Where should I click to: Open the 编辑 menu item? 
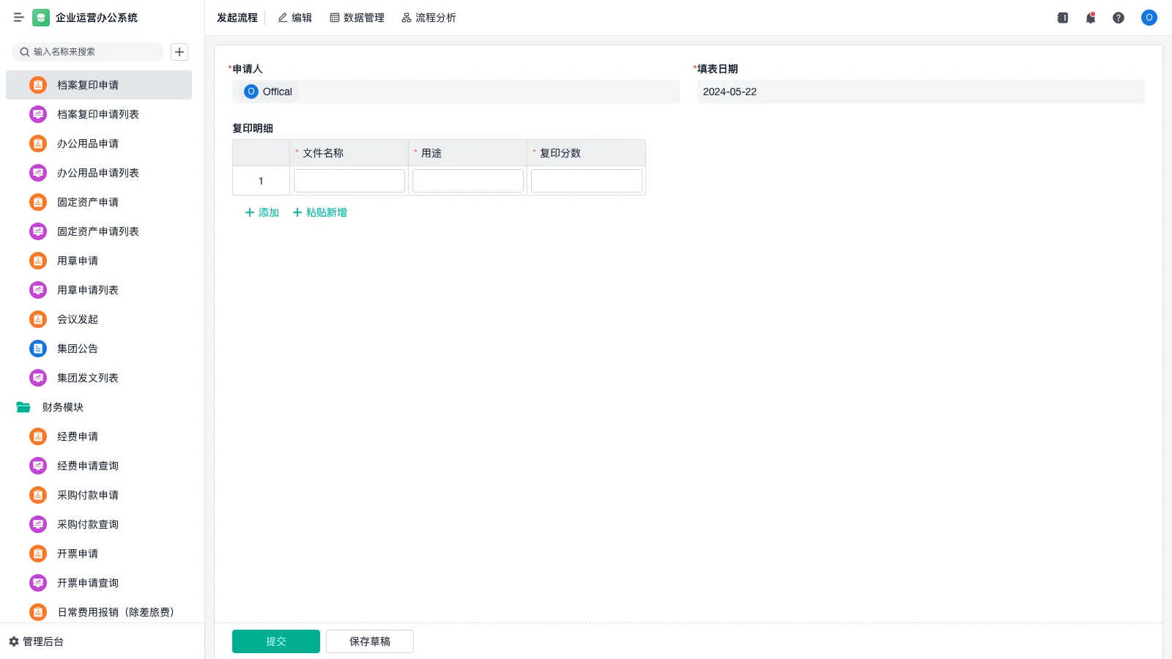[x=294, y=18]
